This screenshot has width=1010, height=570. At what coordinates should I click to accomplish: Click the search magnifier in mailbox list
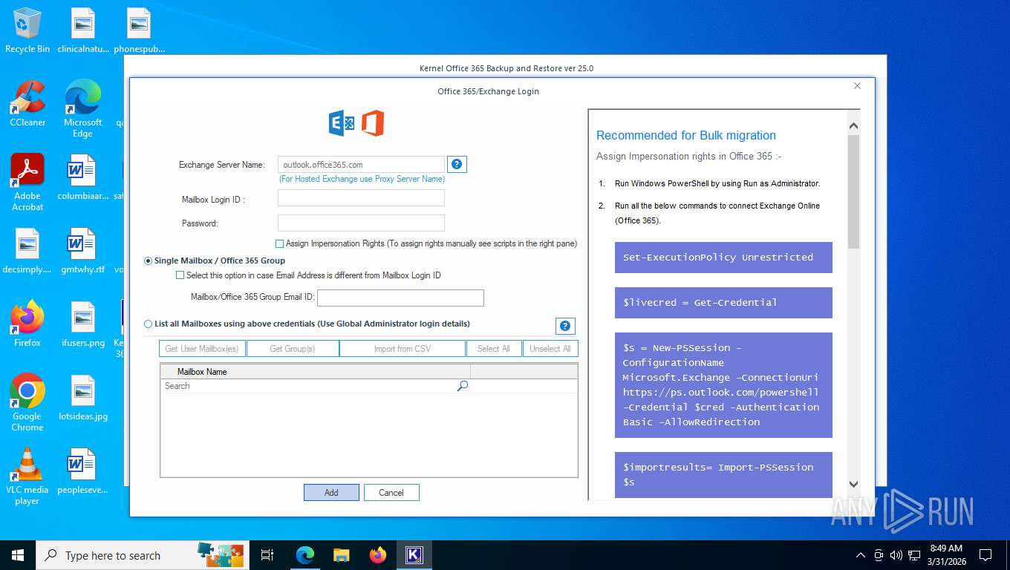coord(463,386)
